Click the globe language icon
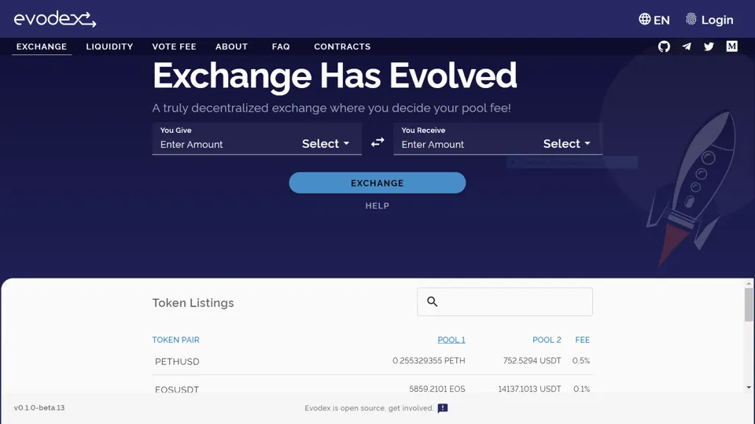This screenshot has height=424, width=755. click(645, 19)
